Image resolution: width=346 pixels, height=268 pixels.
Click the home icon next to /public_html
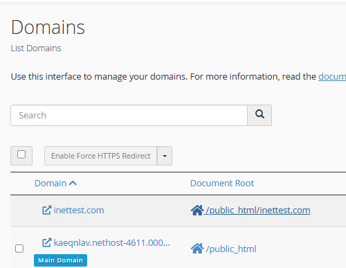pyautogui.click(x=197, y=249)
